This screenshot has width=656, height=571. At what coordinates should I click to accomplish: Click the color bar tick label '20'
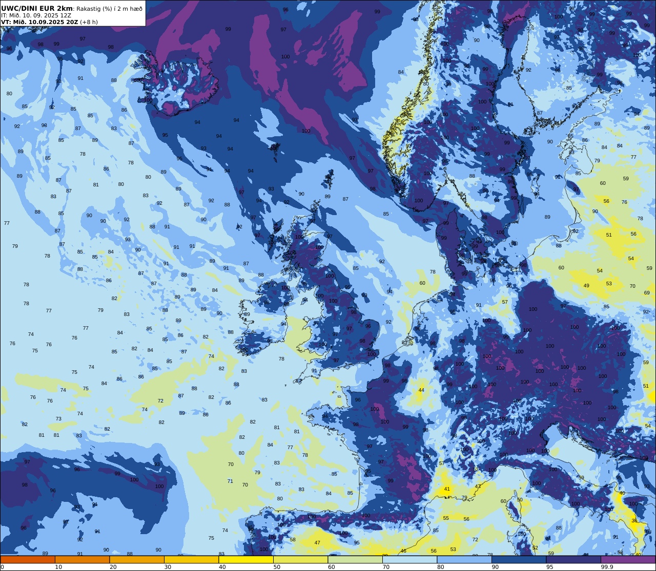point(113,567)
